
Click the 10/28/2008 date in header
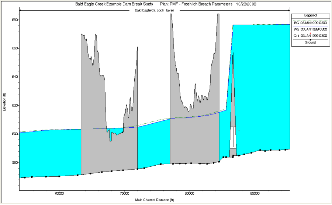pos(247,4)
